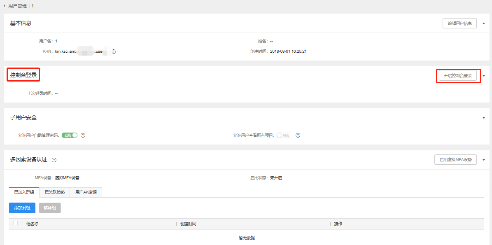The width and height of the screenshot is (492, 245).
Task: Click the 开启控制台登录 button
Action: coord(458,76)
